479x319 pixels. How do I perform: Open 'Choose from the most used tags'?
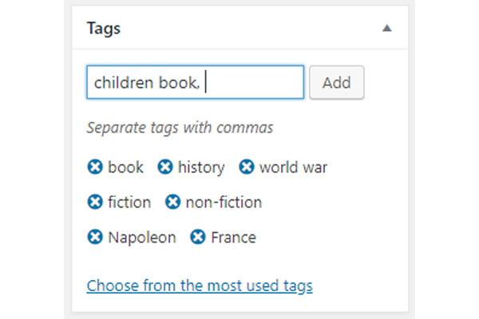pyautogui.click(x=200, y=286)
